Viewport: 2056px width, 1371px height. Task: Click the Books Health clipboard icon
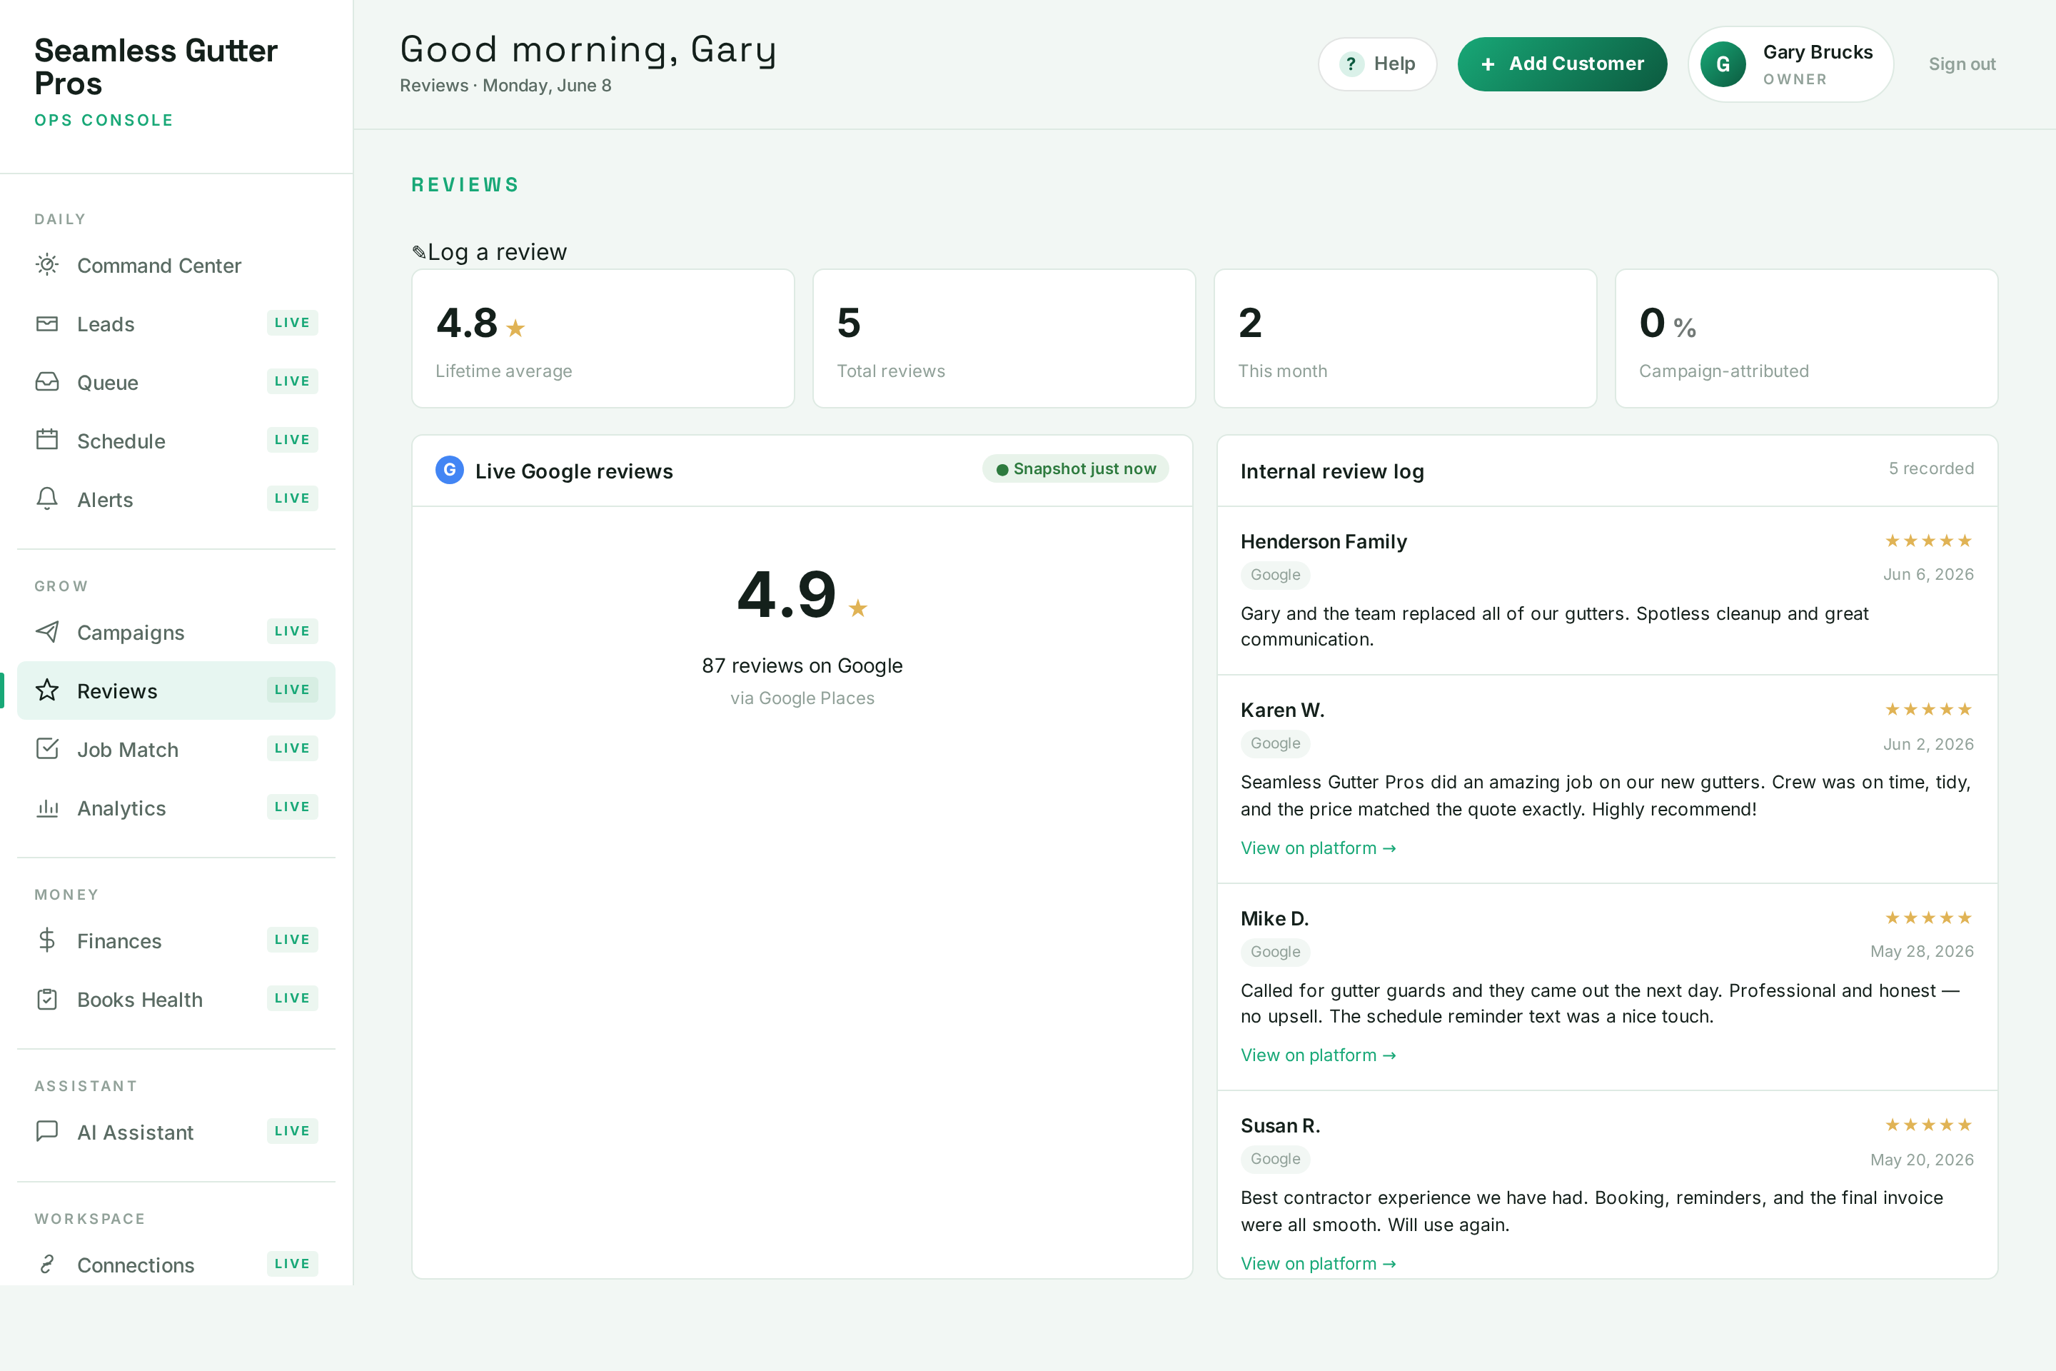click(x=47, y=998)
